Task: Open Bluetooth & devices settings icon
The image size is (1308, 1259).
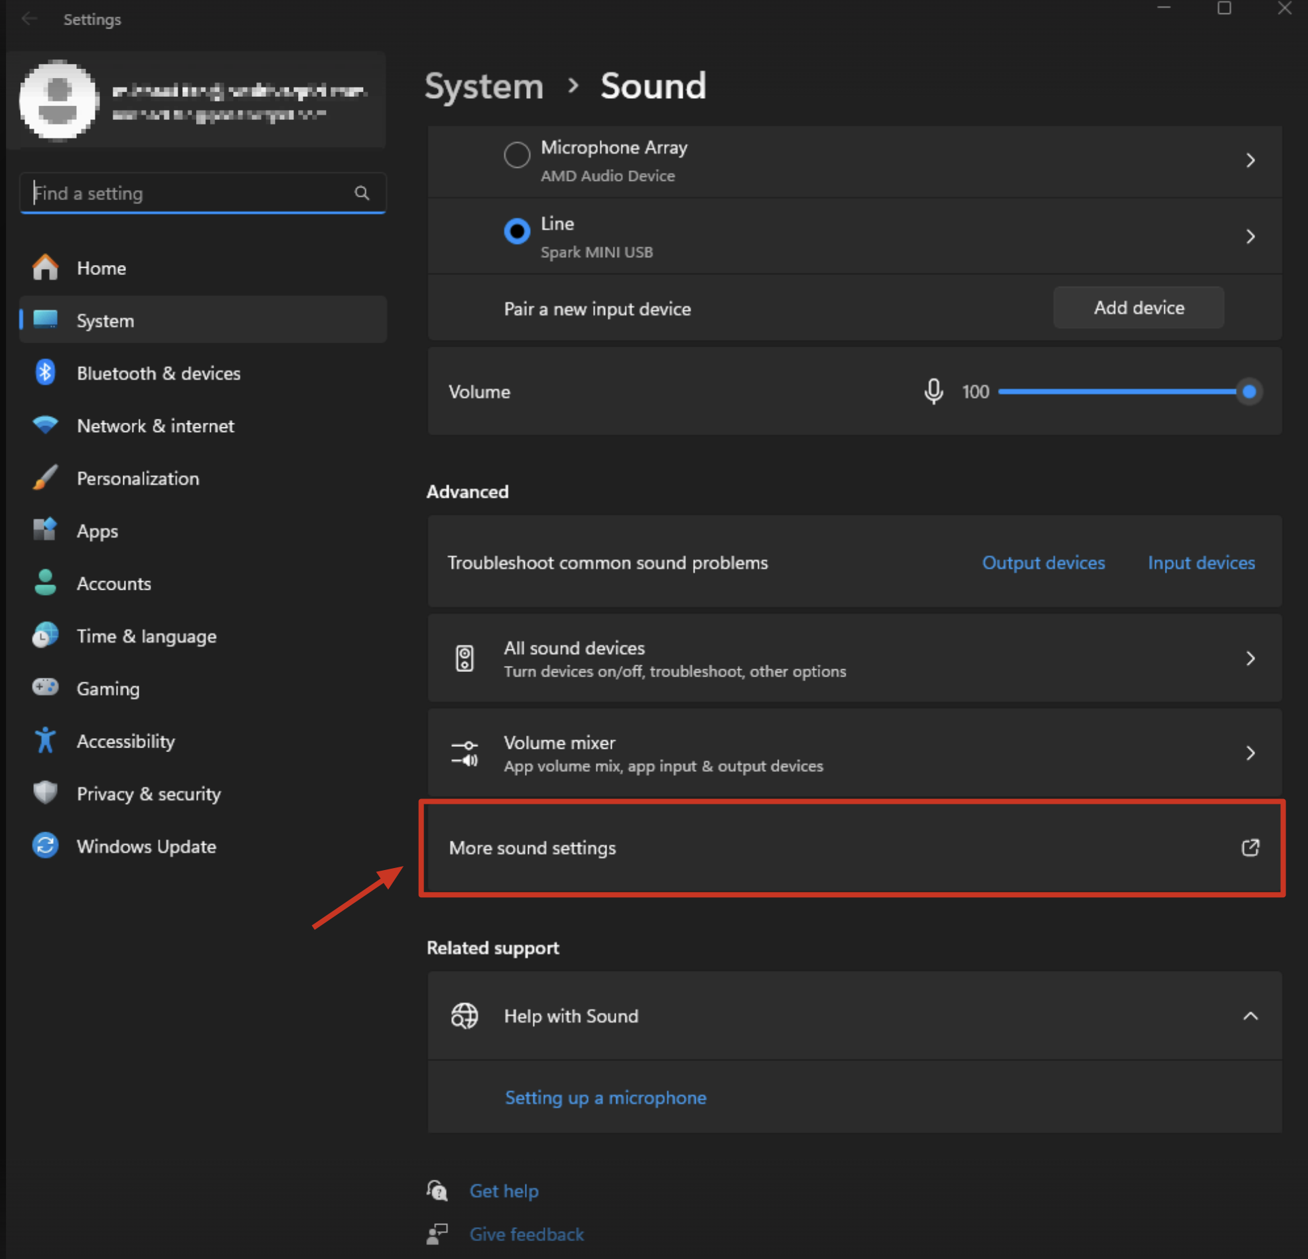Action: 44,372
